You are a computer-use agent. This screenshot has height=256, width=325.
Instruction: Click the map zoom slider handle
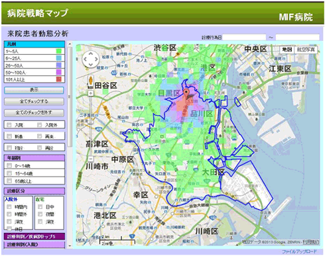pyautogui.click(x=91, y=122)
